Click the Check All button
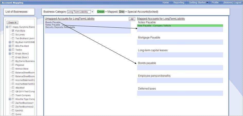The image size is (243, 116). (x=12, y=23)
